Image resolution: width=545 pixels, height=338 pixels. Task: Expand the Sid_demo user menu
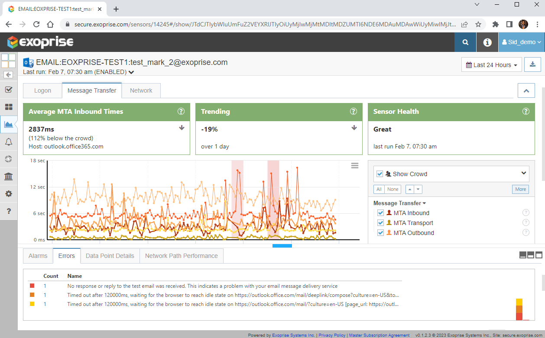point(522,42)
